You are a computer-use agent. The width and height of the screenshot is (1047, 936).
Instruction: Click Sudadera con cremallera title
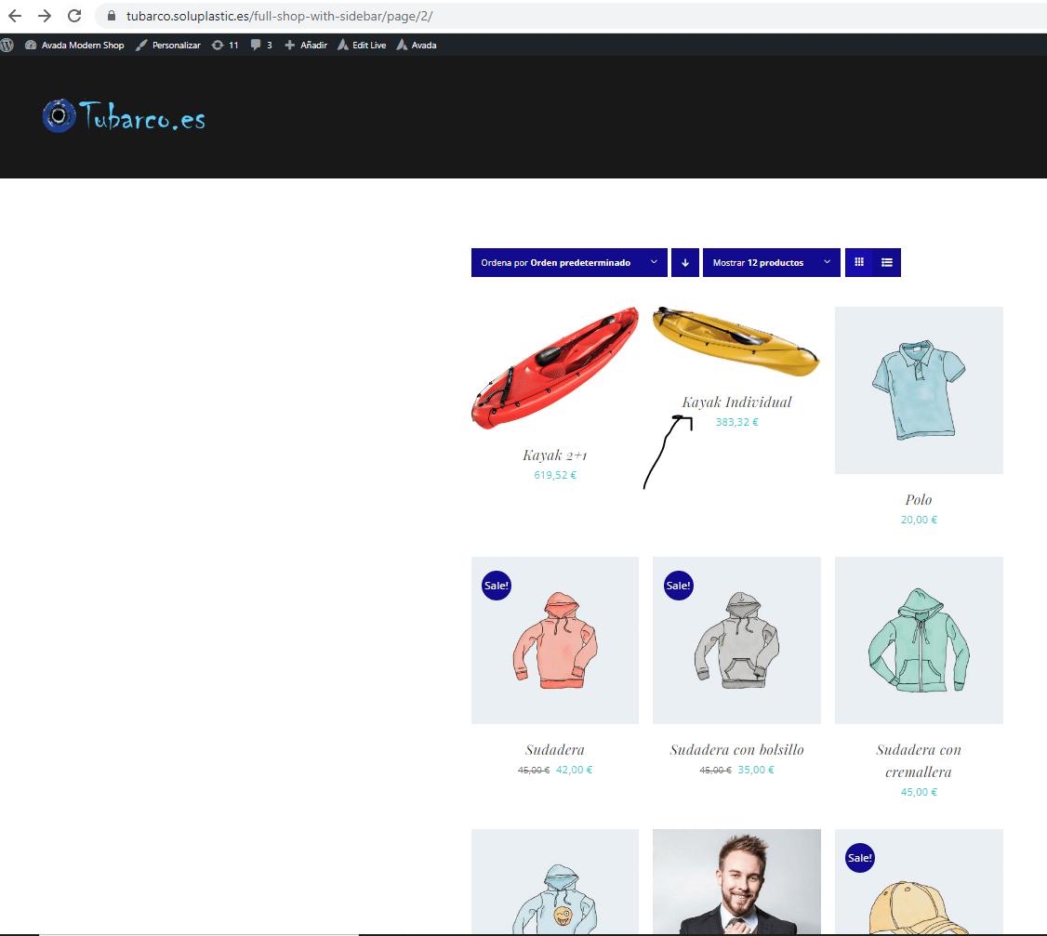(919, 761)
